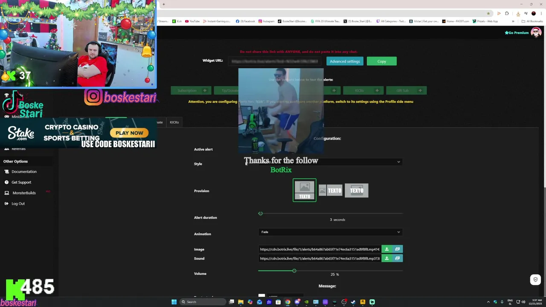Click the taskbar Search box
Image resolution: width=546 pixels, height=307 pixels.
click(x=203, y=302)
